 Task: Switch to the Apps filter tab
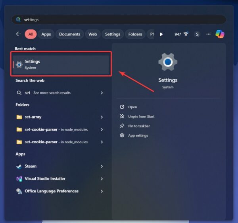click(46, 34)
